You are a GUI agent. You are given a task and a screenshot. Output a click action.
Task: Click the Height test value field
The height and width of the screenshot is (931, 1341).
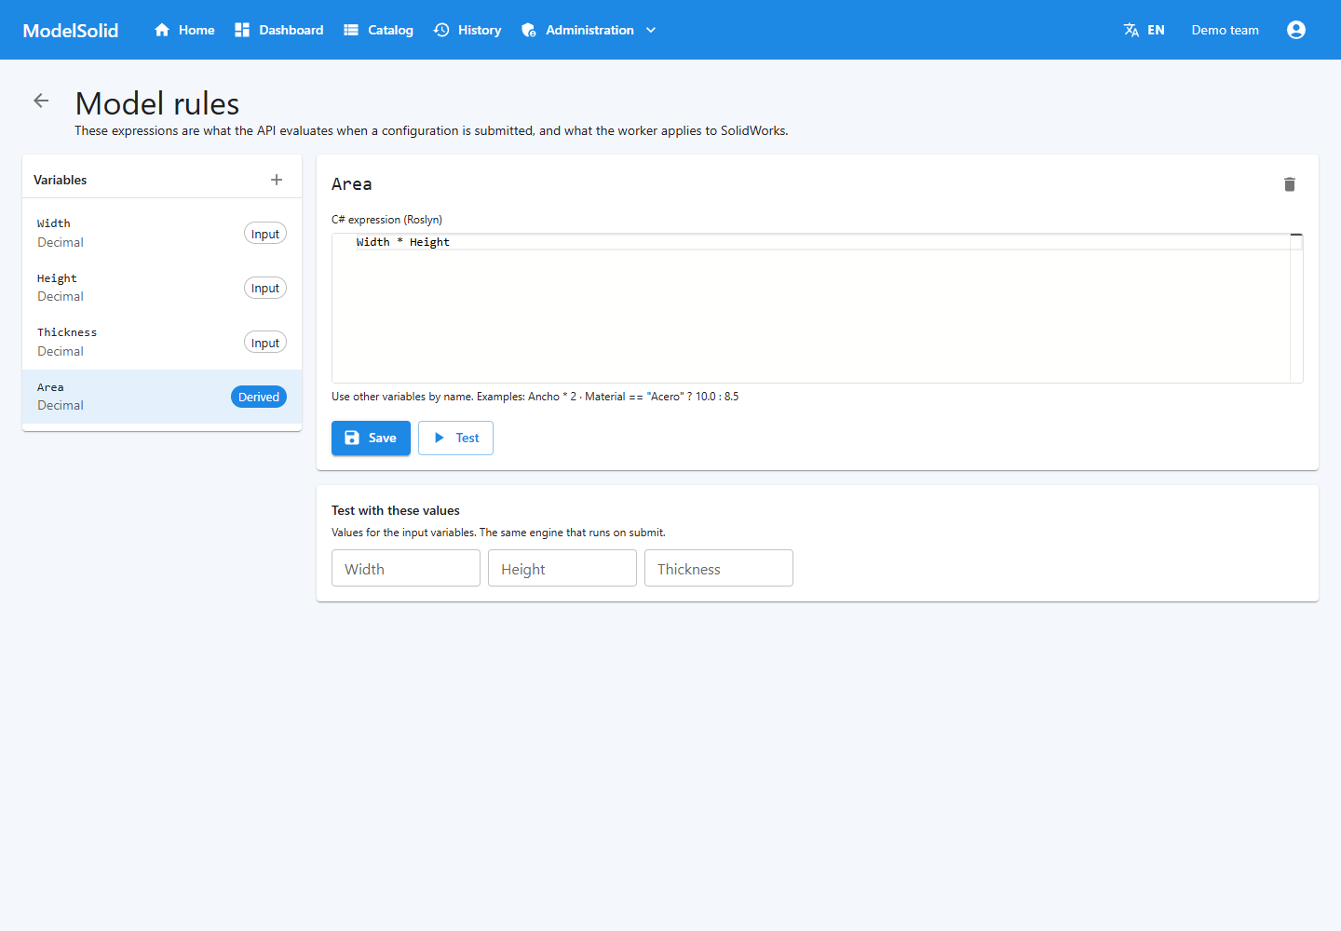pos(562,568)
